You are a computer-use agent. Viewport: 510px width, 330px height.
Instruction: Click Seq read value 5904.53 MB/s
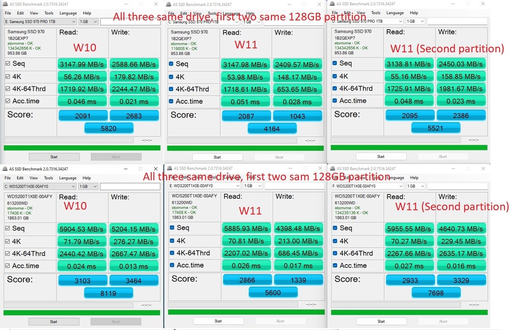[x=82, y=229]
